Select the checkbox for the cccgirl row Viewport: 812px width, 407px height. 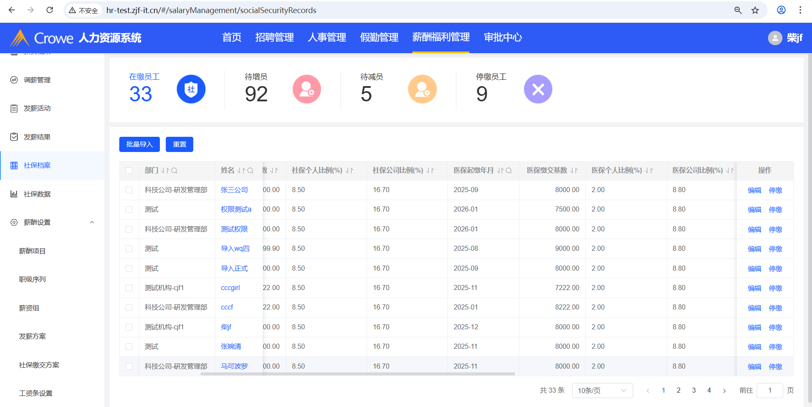129,288
